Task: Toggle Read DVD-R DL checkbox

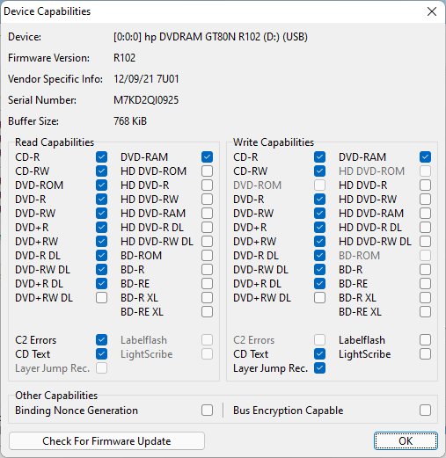Action: [x=101, y=255]
